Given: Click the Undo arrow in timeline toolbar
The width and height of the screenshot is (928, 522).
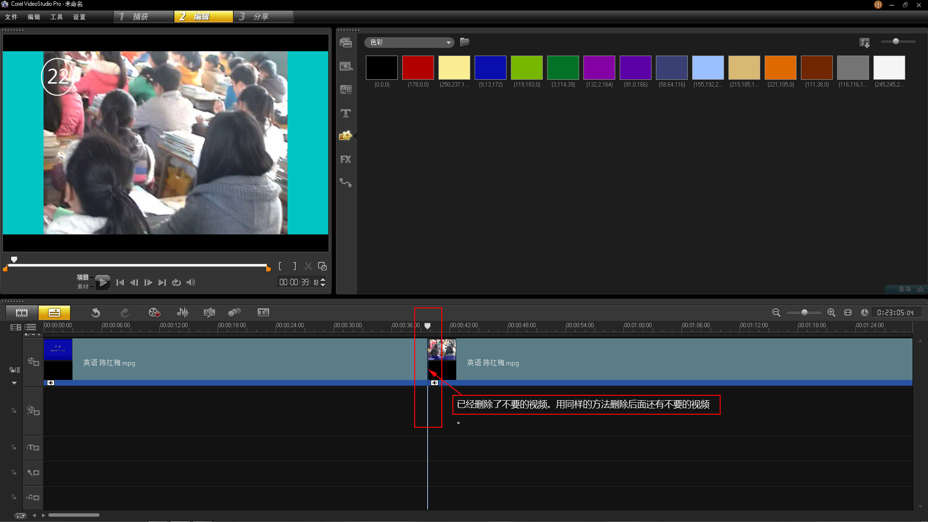Looking at the screenshot, I should tap(96, 313).
